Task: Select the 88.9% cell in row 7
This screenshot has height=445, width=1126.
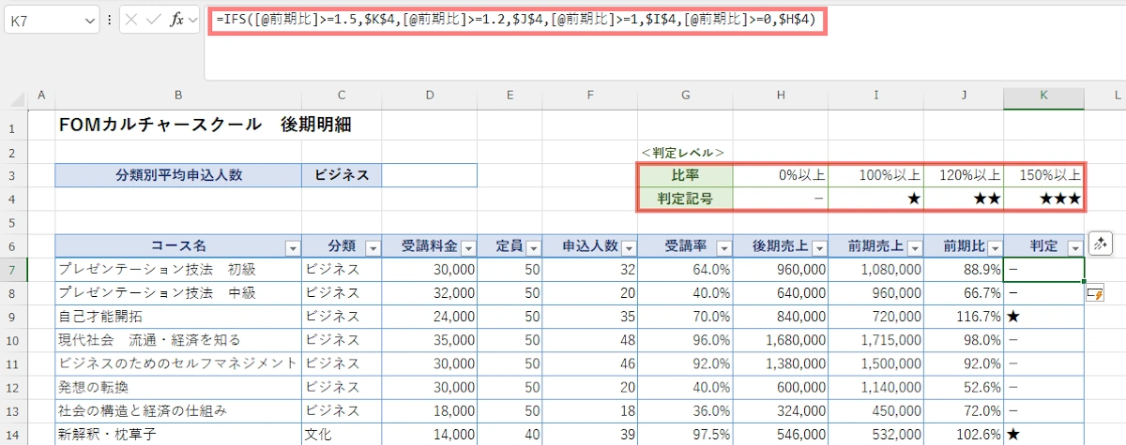Action: click(x=963, y=270)
